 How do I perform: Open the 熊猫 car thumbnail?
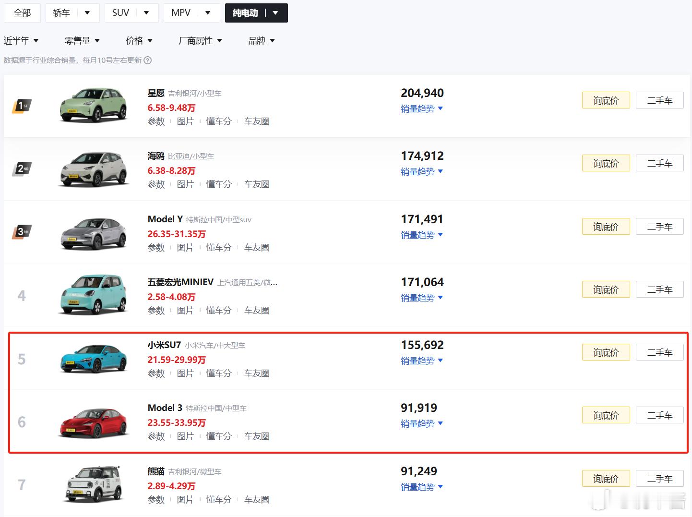(94, 484)
